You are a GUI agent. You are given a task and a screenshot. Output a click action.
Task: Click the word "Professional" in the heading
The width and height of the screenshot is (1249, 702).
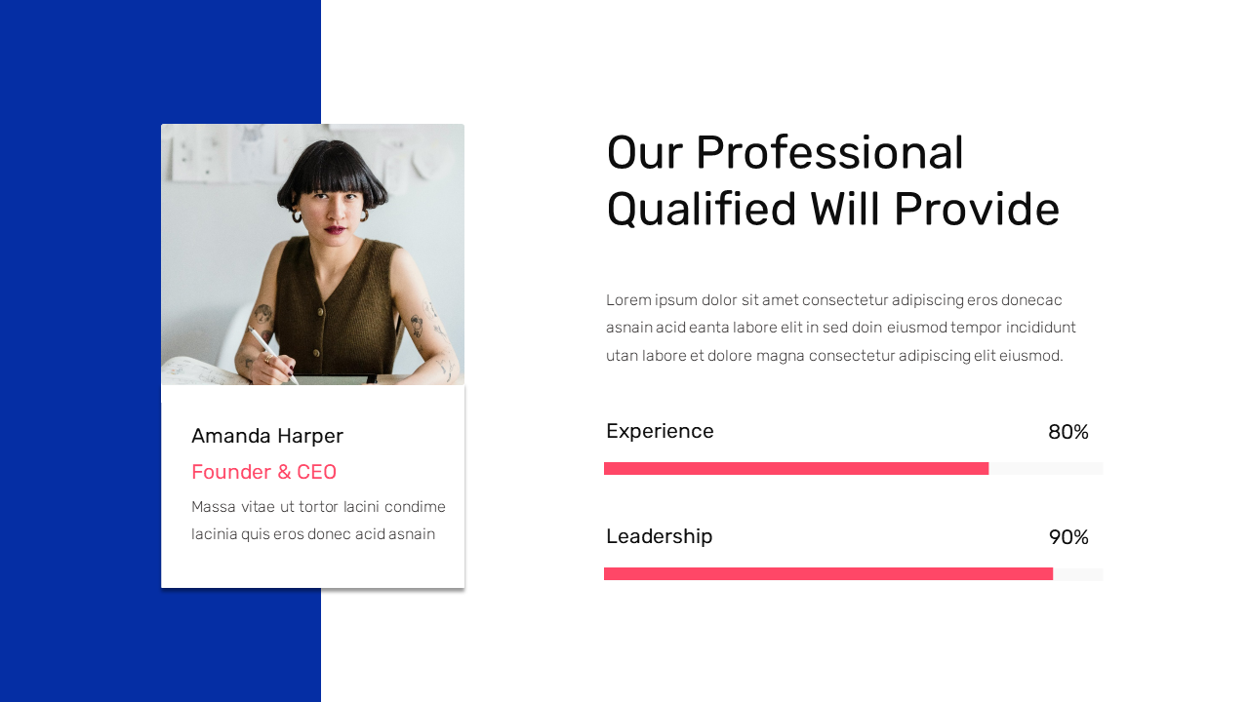829,153
